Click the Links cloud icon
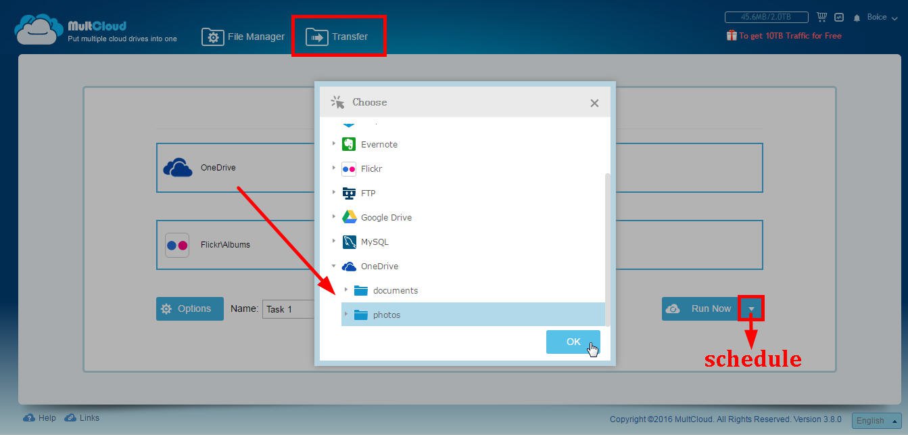The height and width of the screenshot is (435, 908). 70,418
